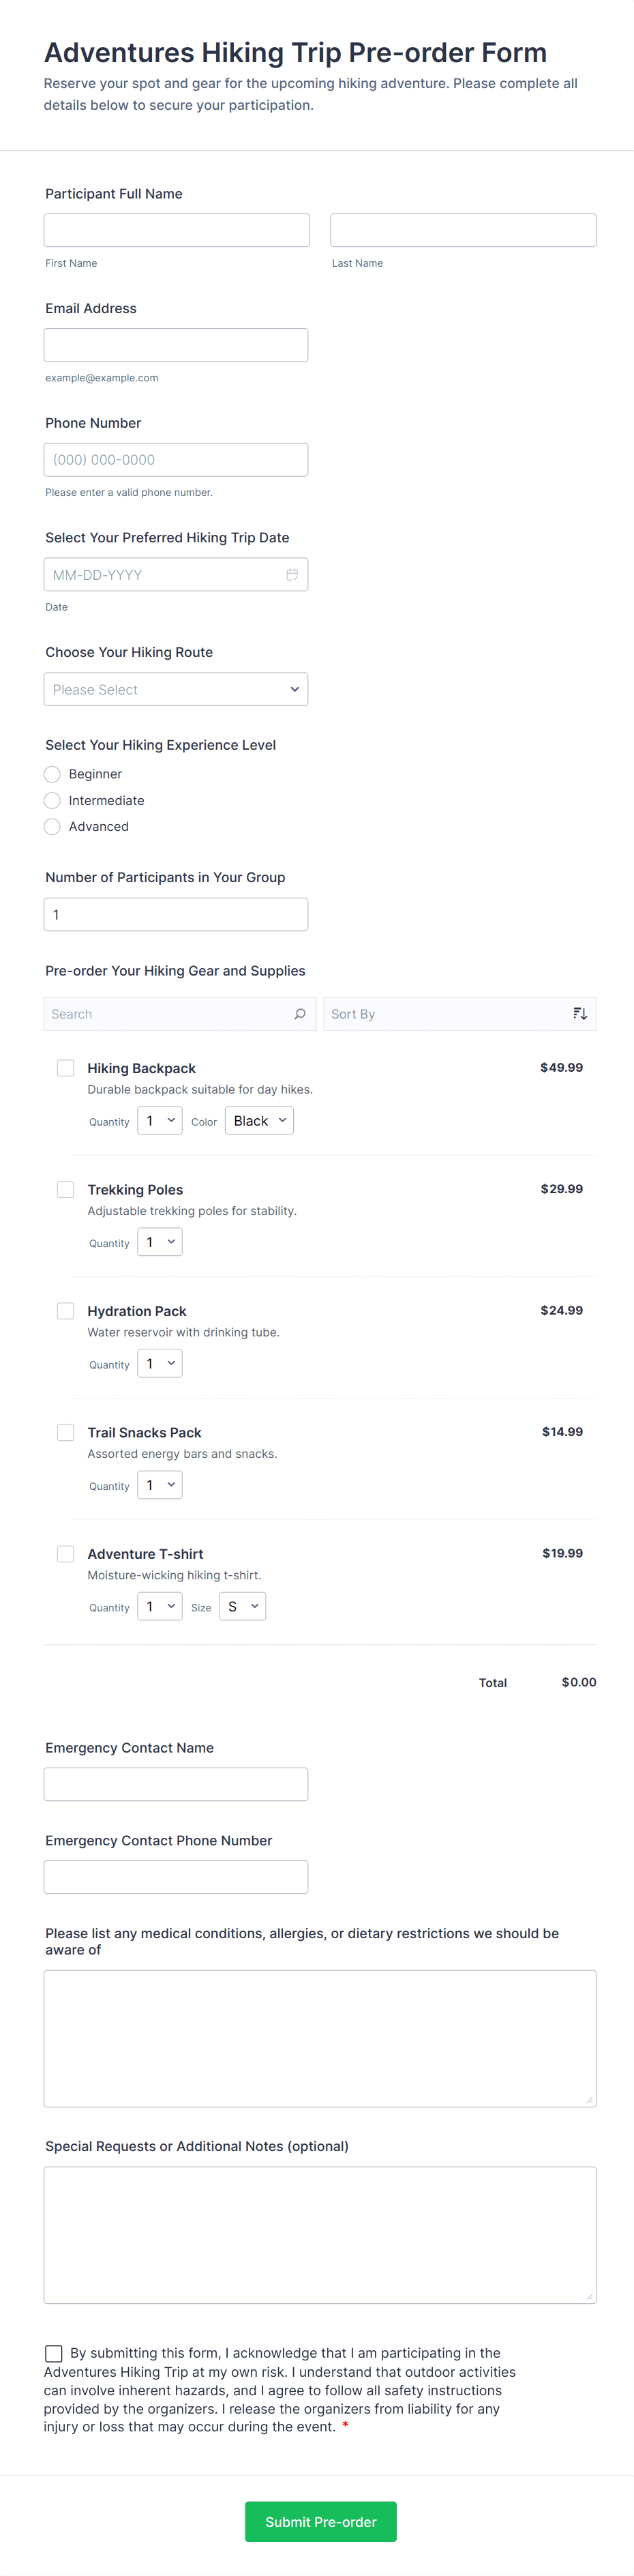Screen dimensions: 634x2576
Task: Click the calendar icon in date field
Action: 292,575
